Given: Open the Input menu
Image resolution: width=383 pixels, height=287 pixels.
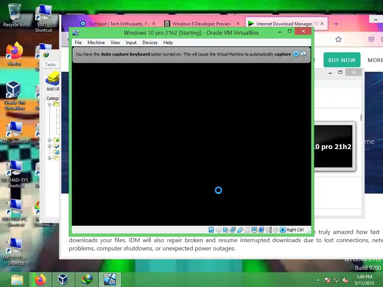Looking at the screenshot, I should pyautogui.click(x=131, y=43).
